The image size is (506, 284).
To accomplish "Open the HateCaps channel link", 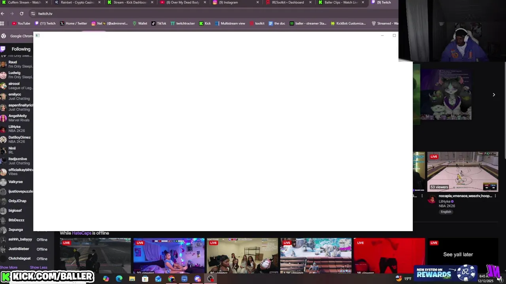I will pyautogui.click(x=81, y=233).
